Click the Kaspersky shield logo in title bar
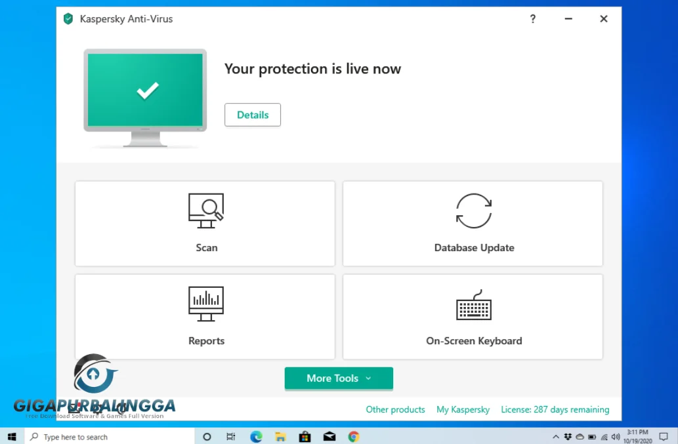 coord(68,19)
